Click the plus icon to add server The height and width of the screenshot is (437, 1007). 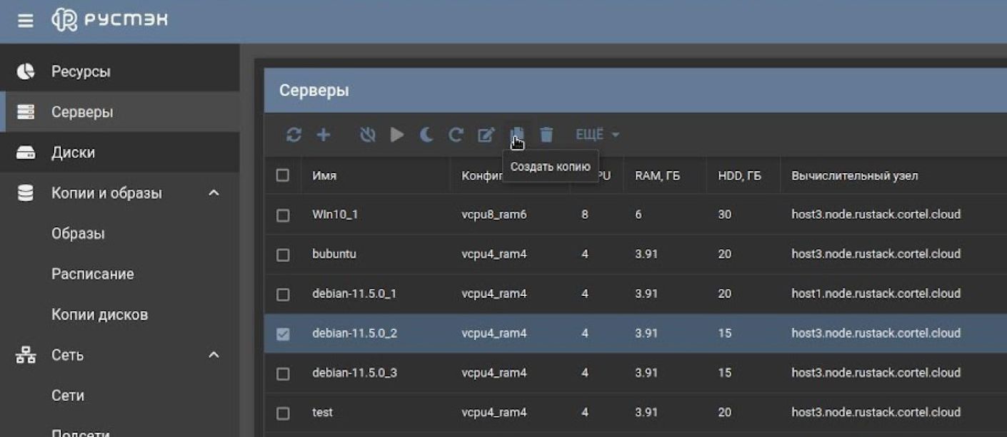(324, 135)
